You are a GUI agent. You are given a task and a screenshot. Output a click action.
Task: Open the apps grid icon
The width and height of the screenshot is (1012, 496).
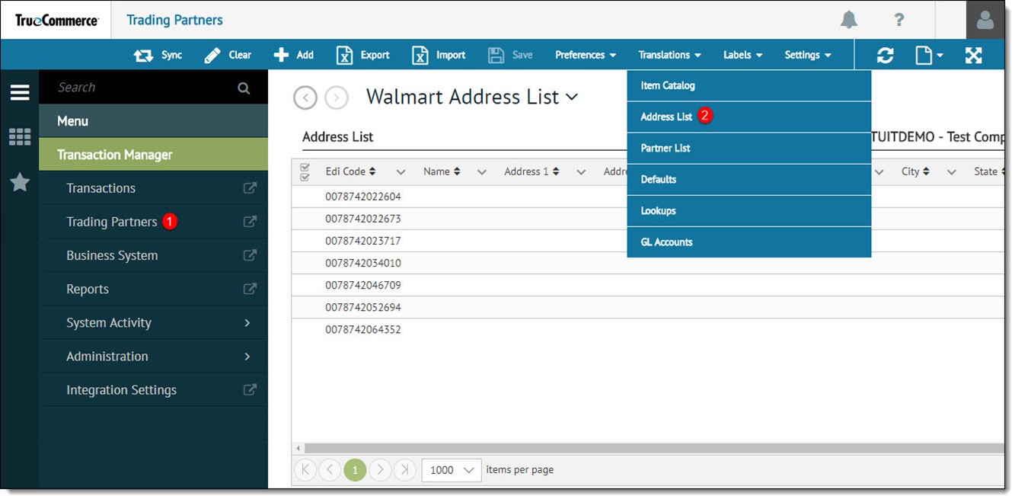click(20, 137)
